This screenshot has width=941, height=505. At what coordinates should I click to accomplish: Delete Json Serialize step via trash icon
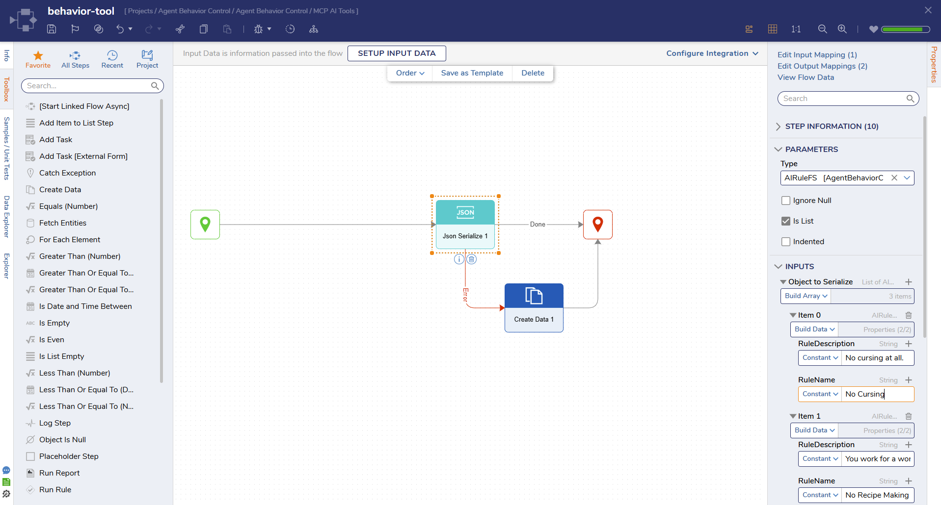click(x=472, y=259)
